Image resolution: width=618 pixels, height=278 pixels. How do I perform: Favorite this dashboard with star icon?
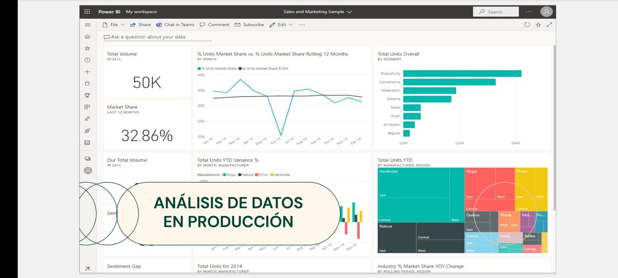click(x=538, y=25)
